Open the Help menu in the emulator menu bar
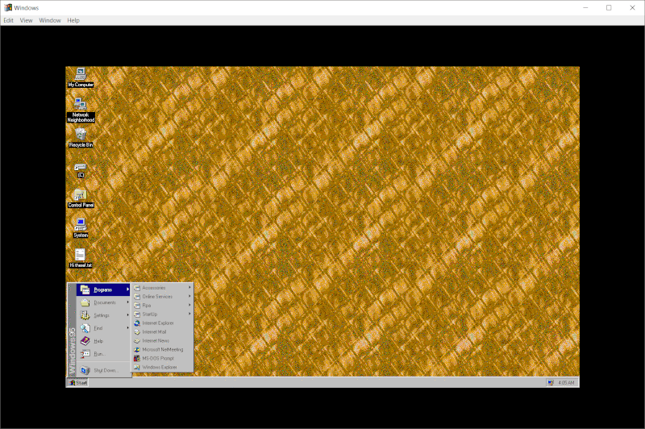645x429 pixels. pos(73,20)
